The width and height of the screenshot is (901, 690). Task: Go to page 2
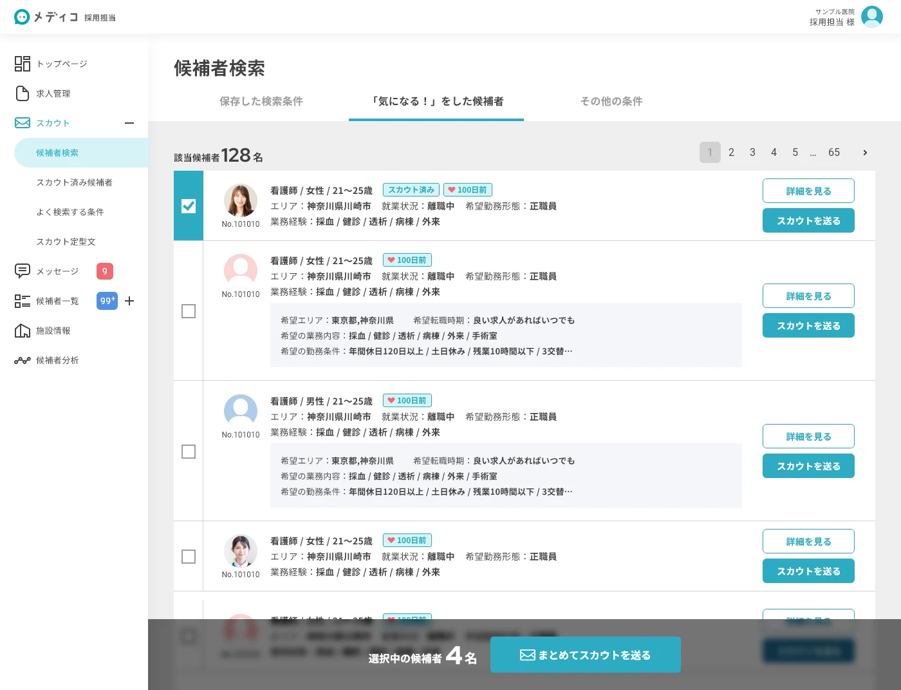pos(731,153)
